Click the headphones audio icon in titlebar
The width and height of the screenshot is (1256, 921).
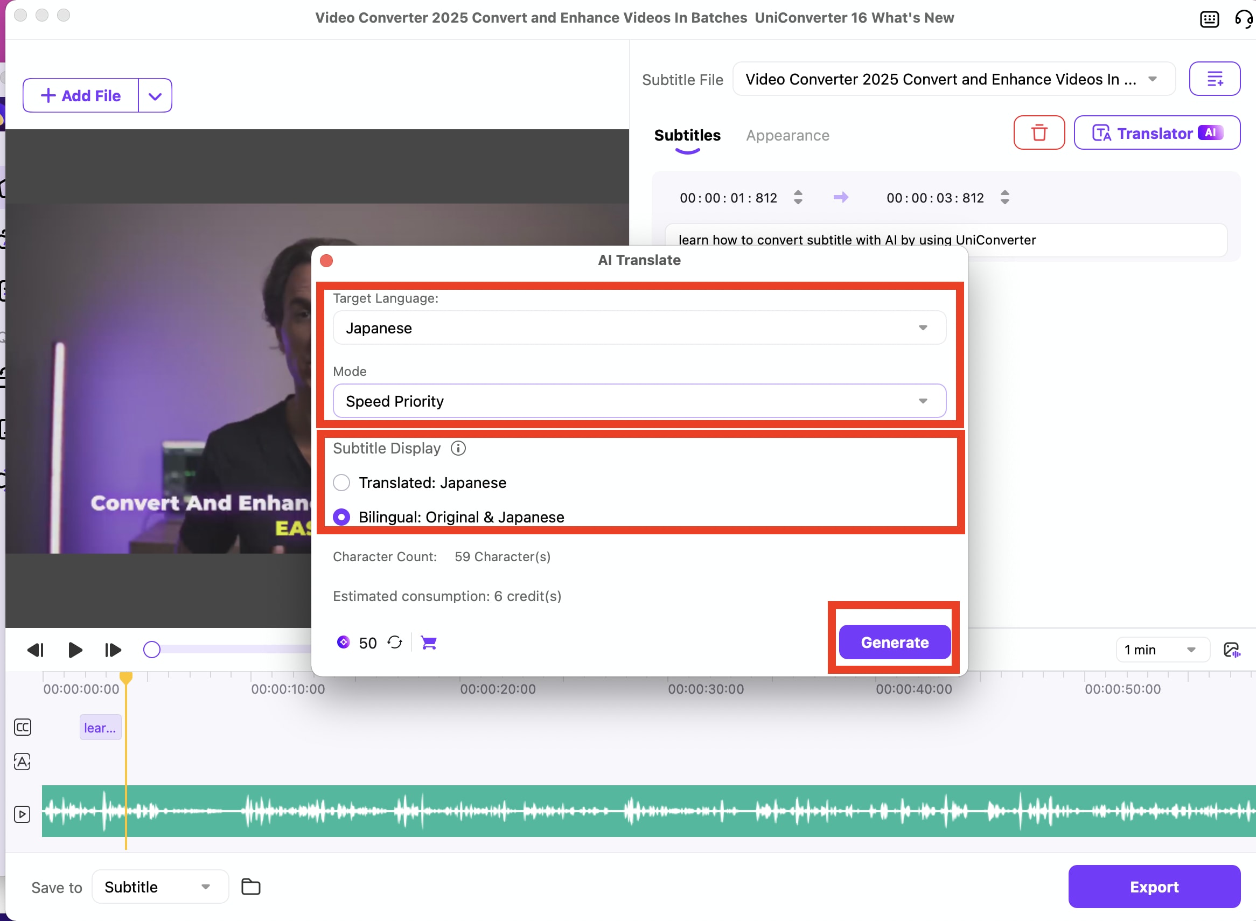click(1243, 18)
